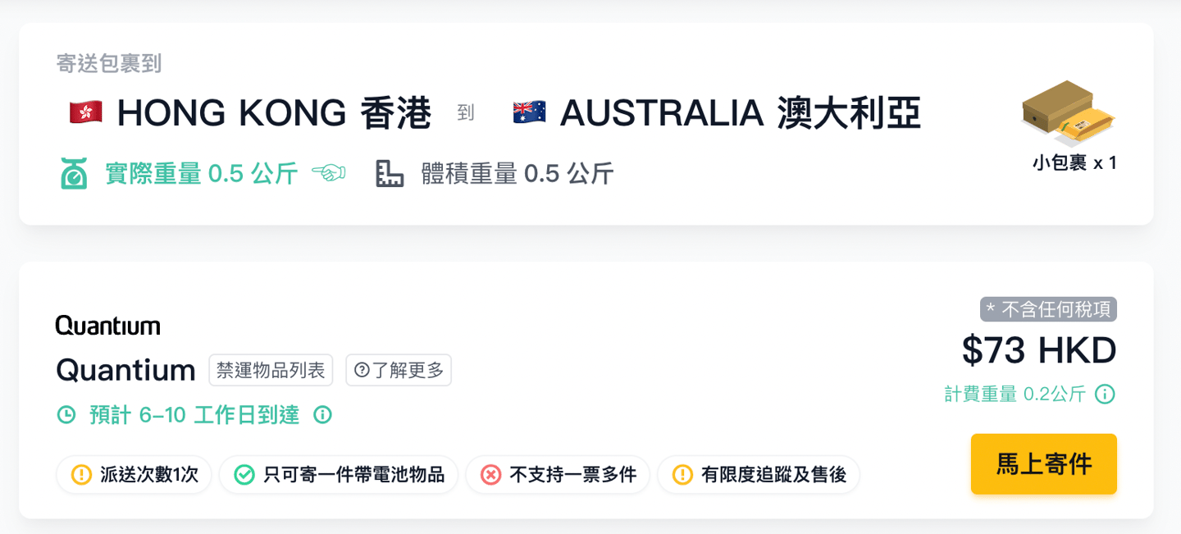1181x534 pixels.
Task: Open the 了解更多 learn more button
Action: pyautogui.click(x=399, y=370)
